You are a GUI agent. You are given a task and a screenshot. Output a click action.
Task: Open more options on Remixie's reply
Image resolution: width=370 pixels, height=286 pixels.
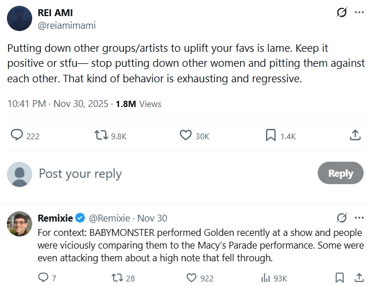click(359, 218)
